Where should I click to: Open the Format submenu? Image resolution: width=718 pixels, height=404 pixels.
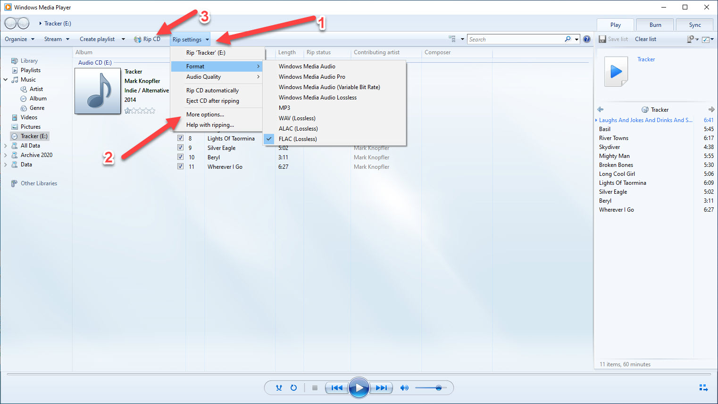pos(217,66)
